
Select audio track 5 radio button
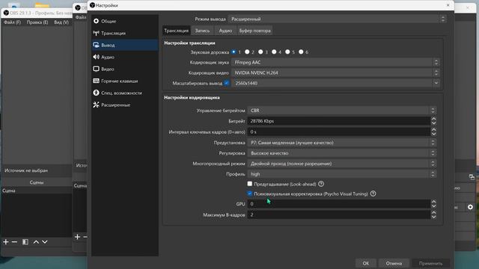[x=287, y=52]
